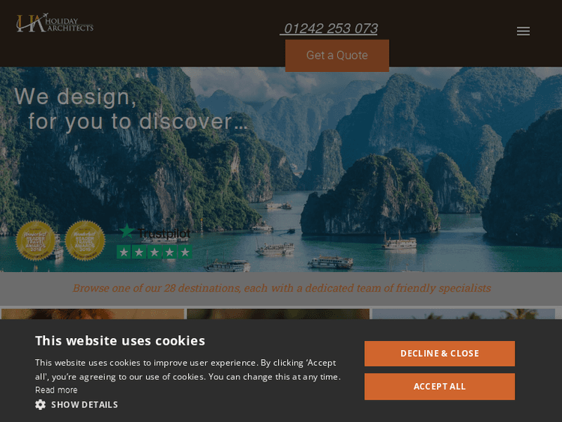
Task: Open the middle destination thumbnail
Action: (278, 314)
